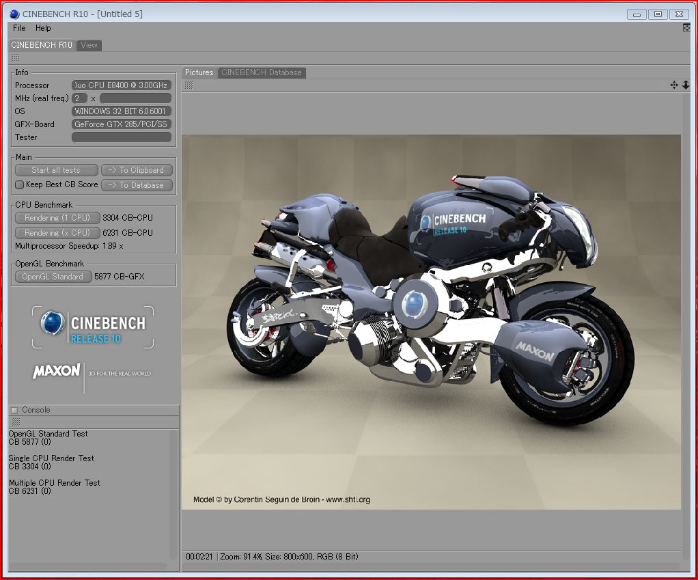Click the MHz real frequency field
The image size is (698, 580).
tap(135, 98)
